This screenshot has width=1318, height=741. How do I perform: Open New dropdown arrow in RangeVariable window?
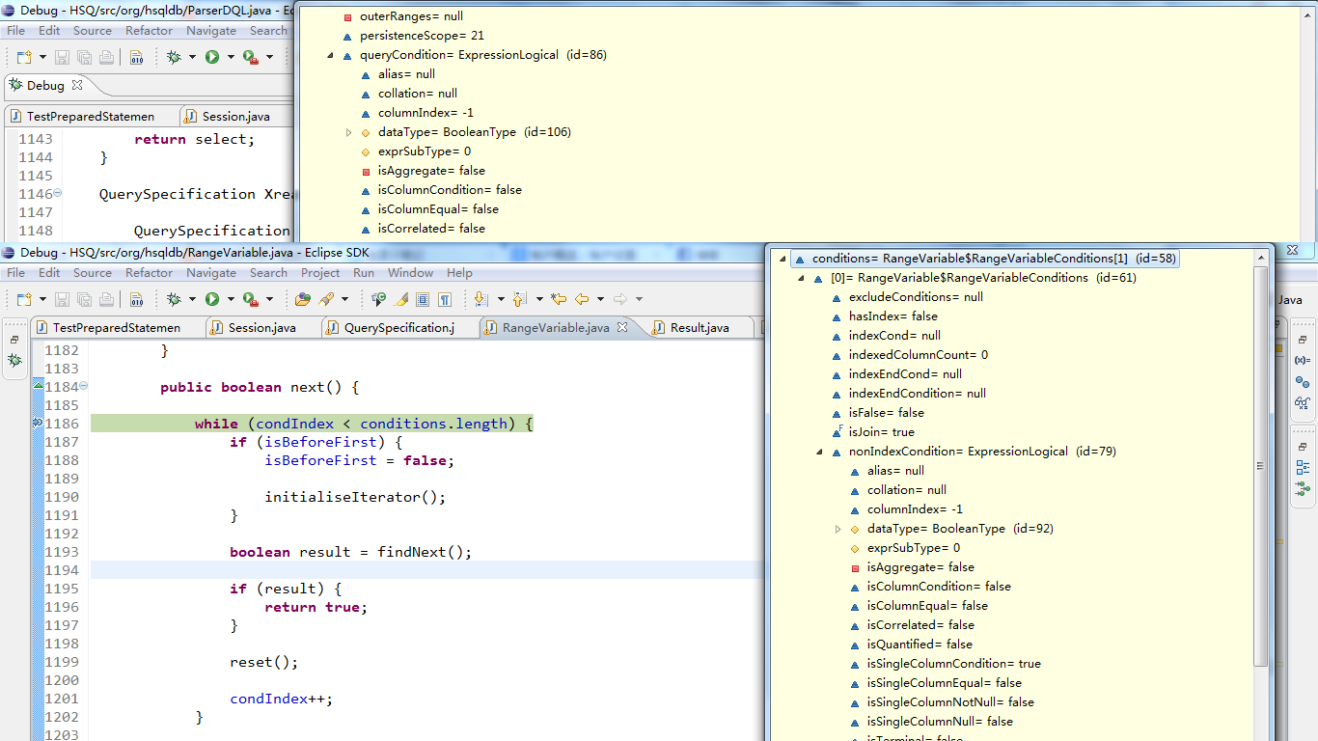[x=42, y=299]
